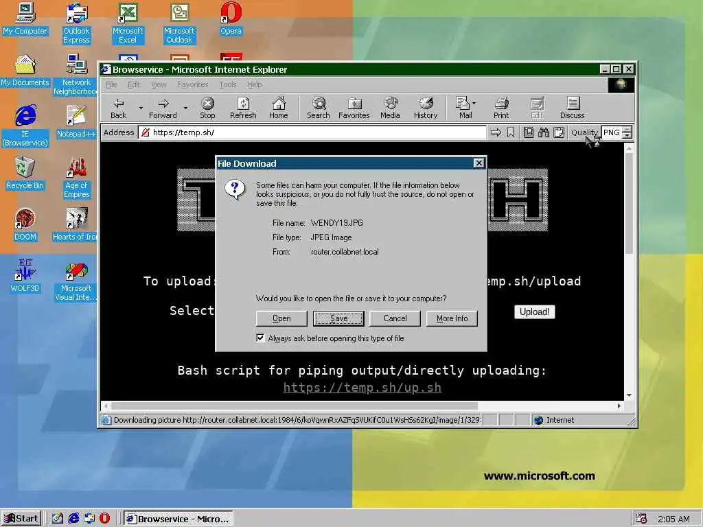This screenshot has width=703, height=527.
Task: Click Browservice taskbar window button
Action: coord(178,519)
